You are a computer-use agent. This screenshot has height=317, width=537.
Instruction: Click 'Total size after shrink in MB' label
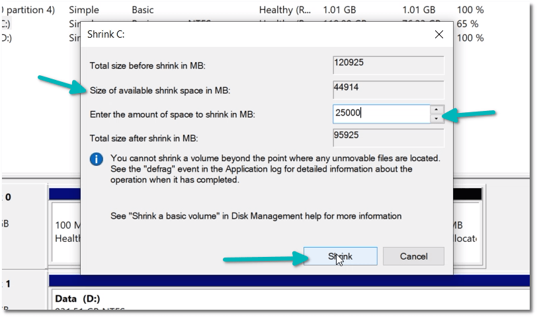pyautogui.click(x=144, y=138)
